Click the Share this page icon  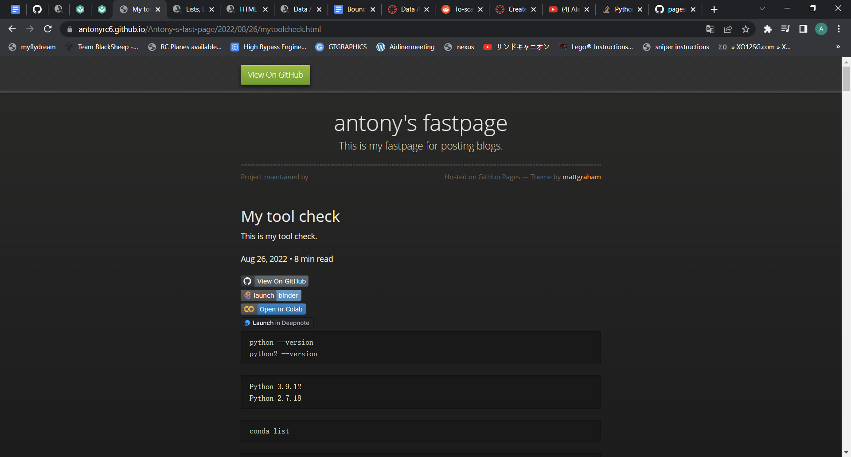click(x=728, y=29)
